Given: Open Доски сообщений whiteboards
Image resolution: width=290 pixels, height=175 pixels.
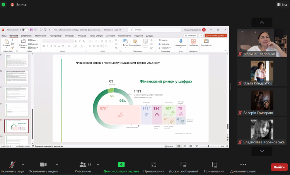Looking at the screenshot, I should pyautogui.click(x=183, y=165).
